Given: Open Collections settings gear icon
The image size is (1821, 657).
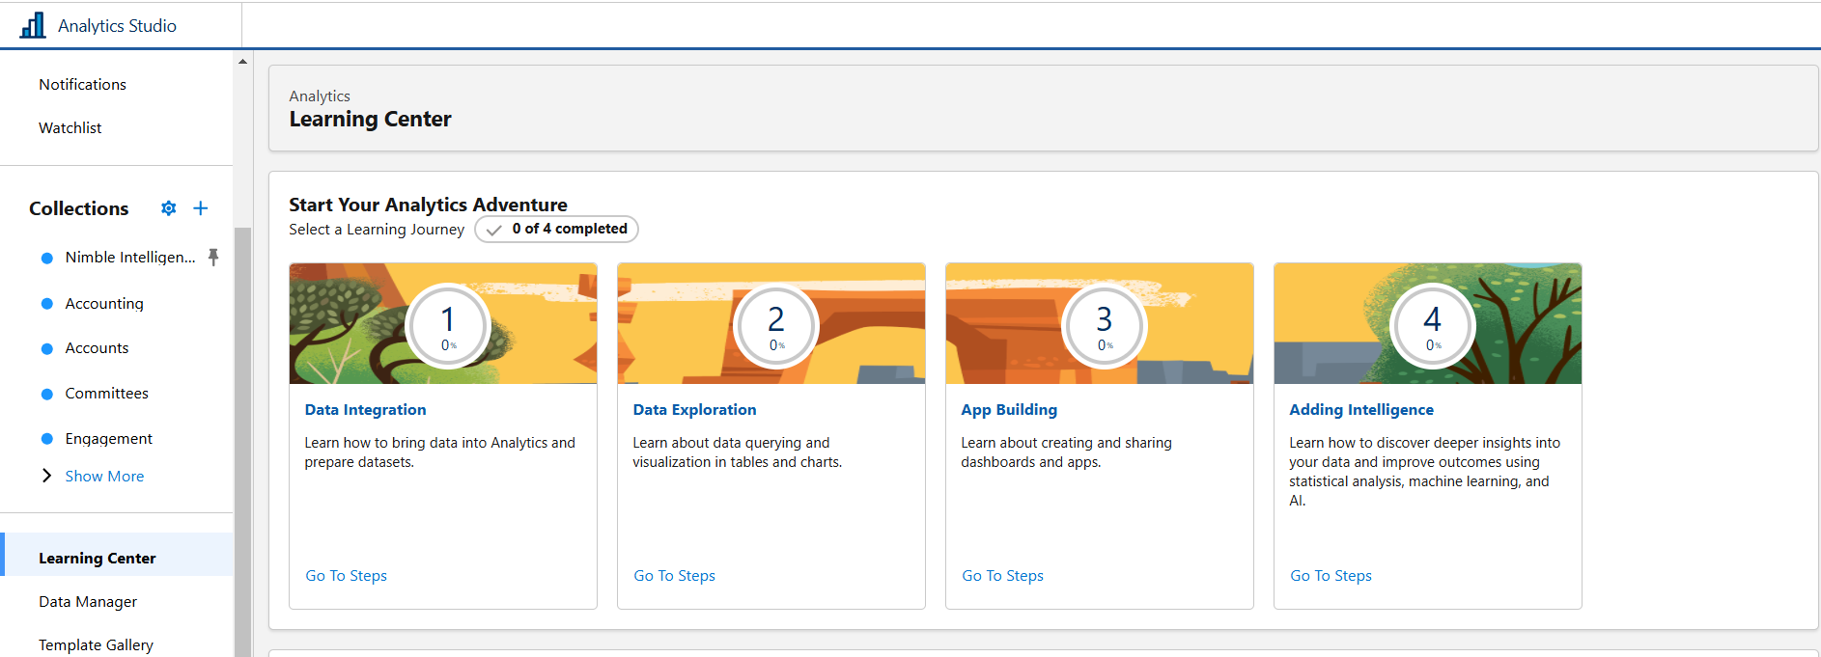Looking at the screenshot, I should [169, 208].
